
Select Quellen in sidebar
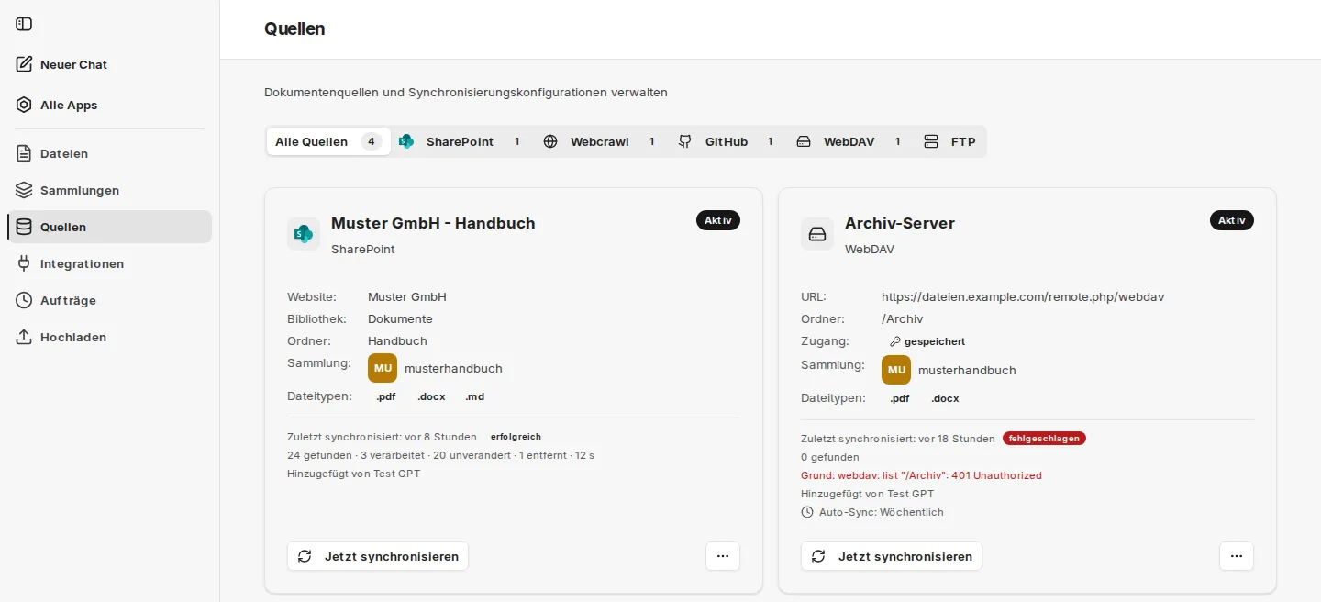(109, 227)
